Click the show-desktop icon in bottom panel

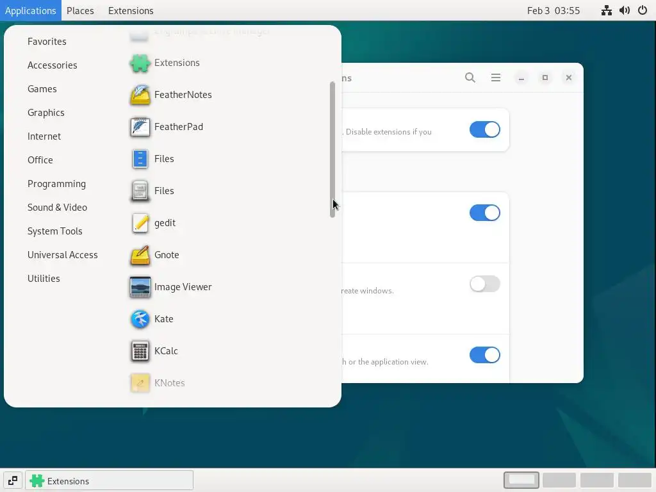click(x=13, y=480)
